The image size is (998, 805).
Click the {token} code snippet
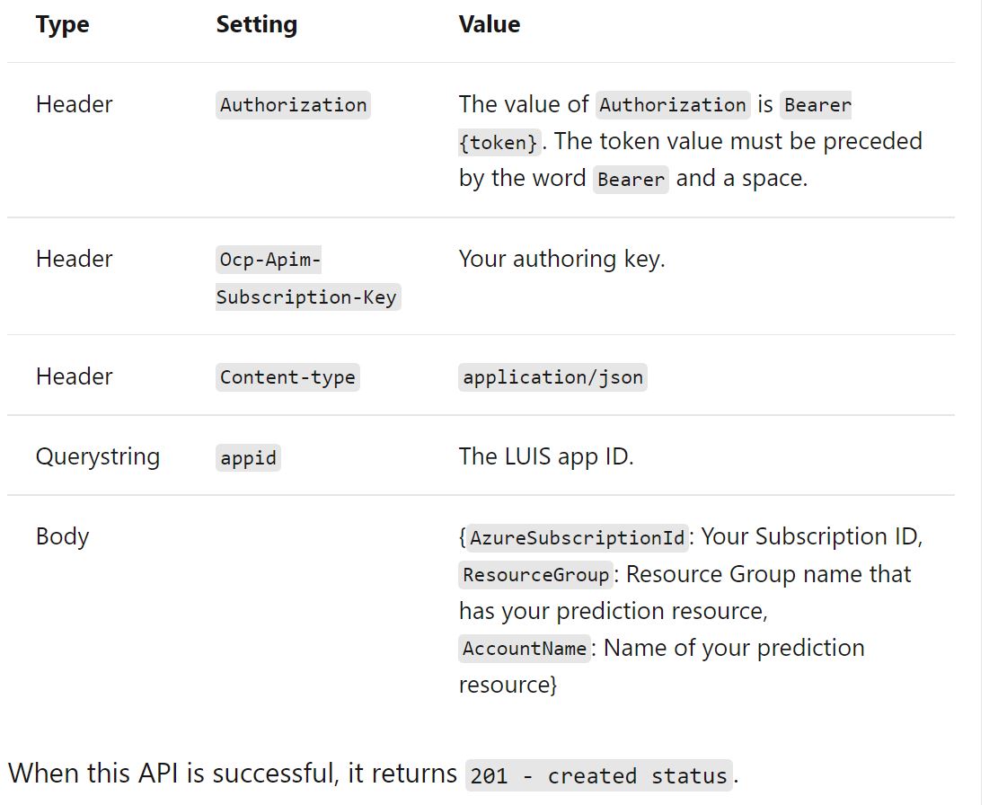click(500, 142)
